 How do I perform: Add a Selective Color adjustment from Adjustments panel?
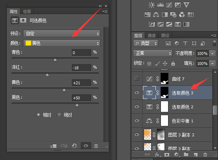coord(178,24)
